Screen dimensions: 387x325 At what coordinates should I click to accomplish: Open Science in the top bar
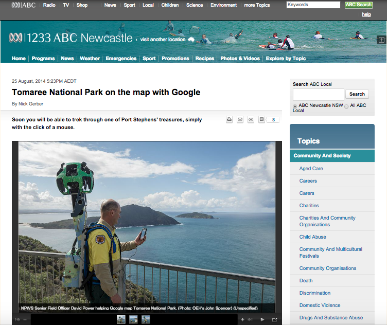point(195,5)
